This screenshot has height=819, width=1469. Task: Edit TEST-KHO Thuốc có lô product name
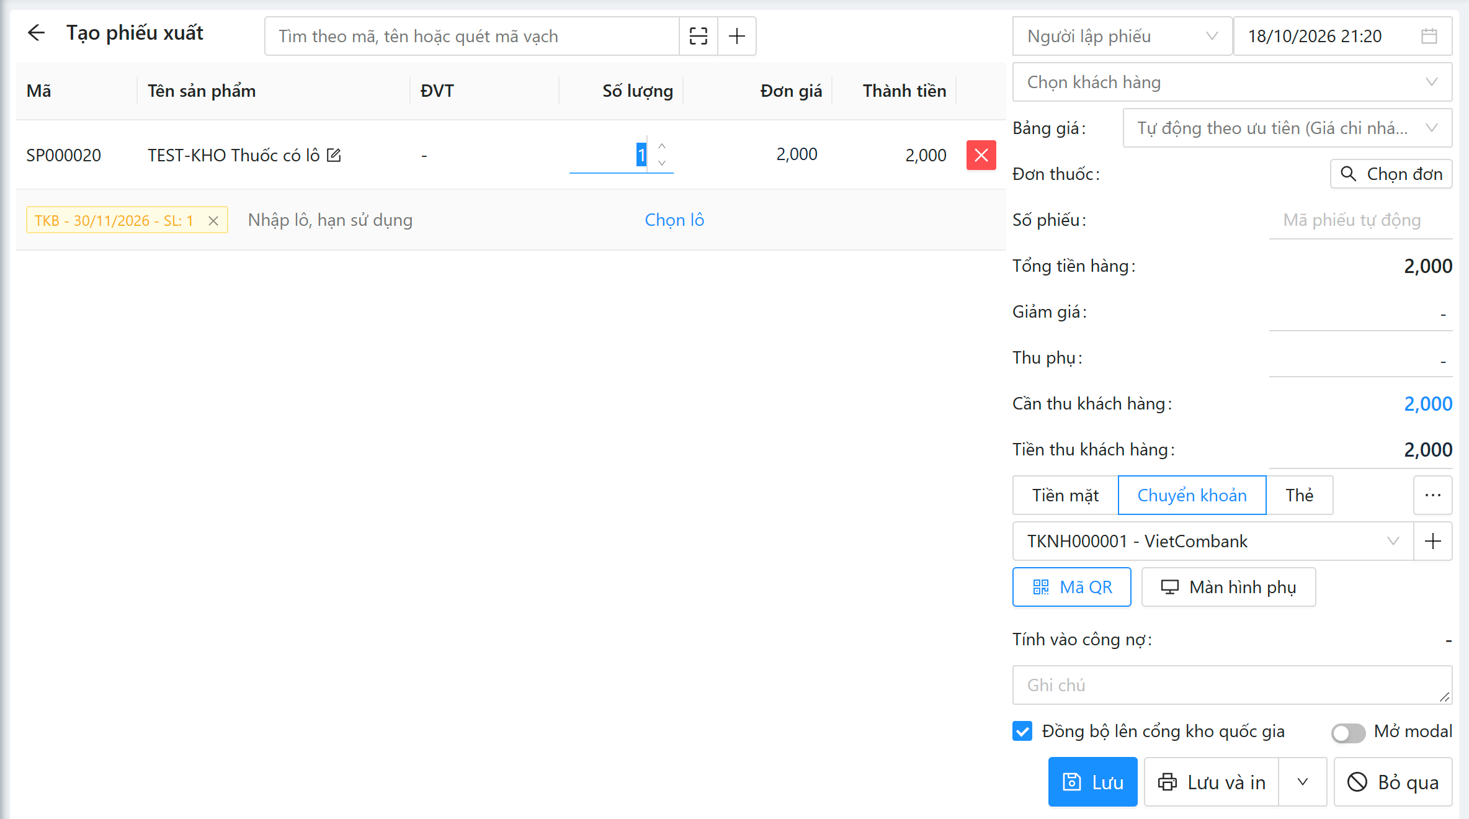tap(334, 154)
